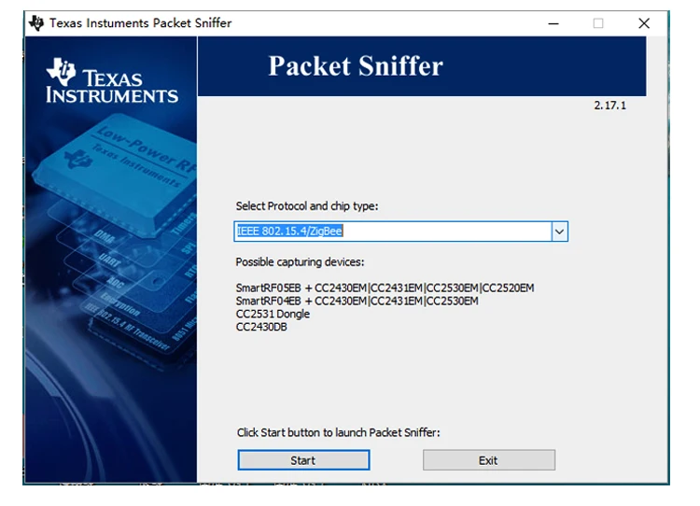
Task: Click the 'Packet Sniffer' banner heading
Action: 356,66
